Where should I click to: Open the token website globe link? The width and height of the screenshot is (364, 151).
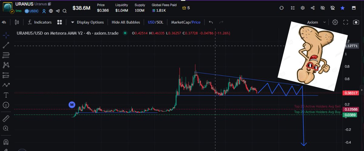[51, 11]
